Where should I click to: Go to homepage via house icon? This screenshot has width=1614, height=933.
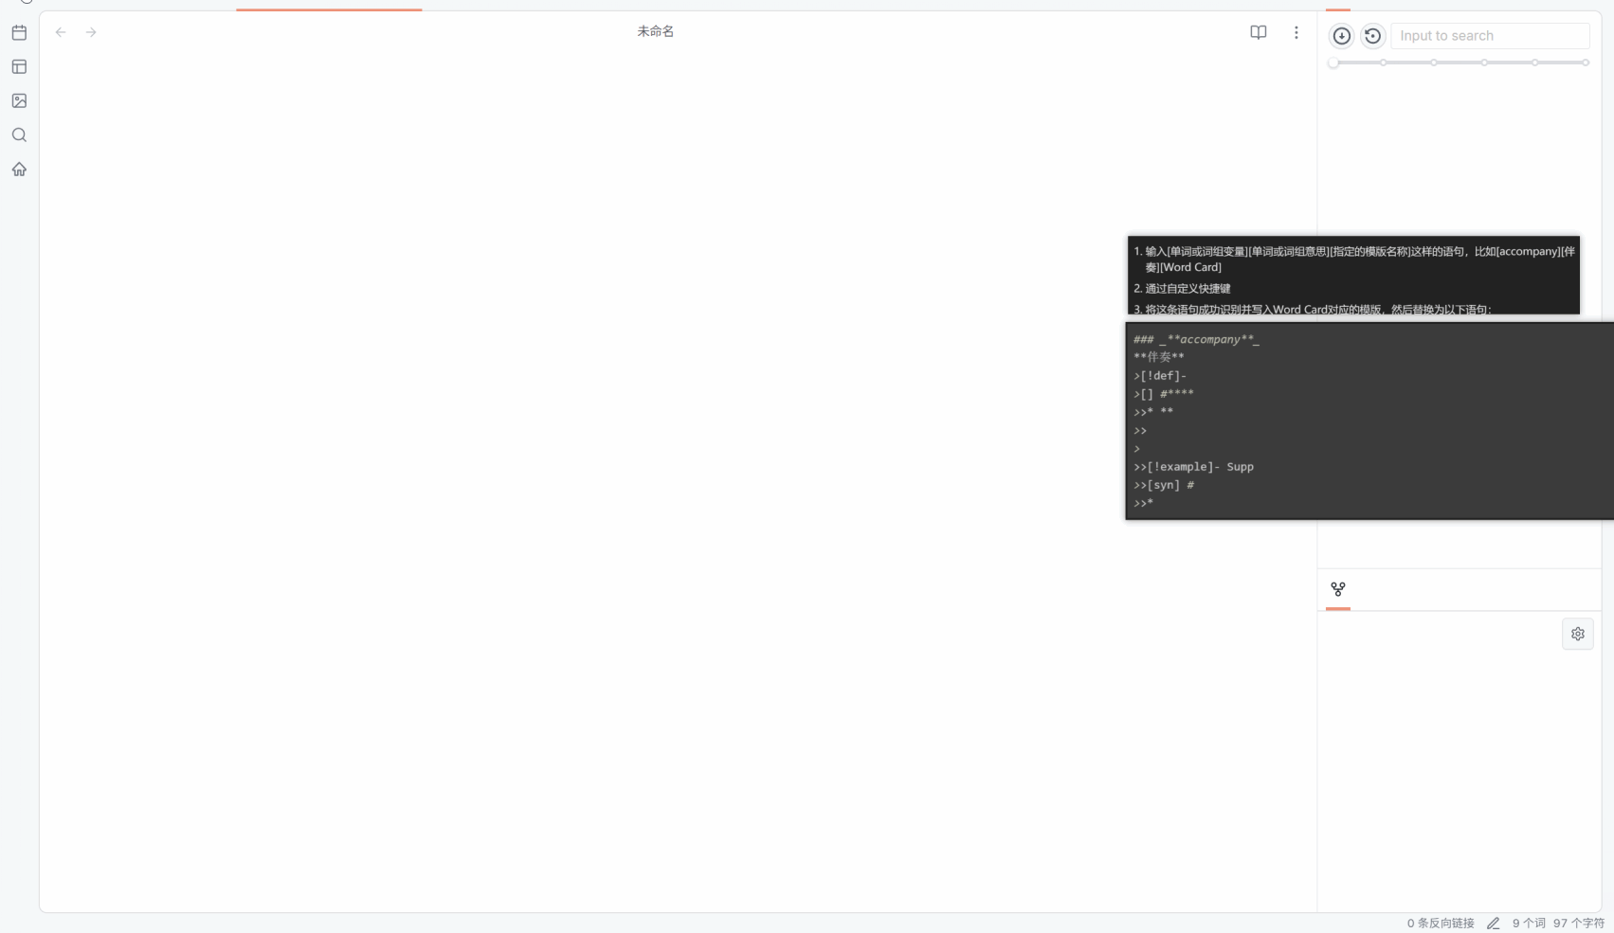click(x=19, y=169)
